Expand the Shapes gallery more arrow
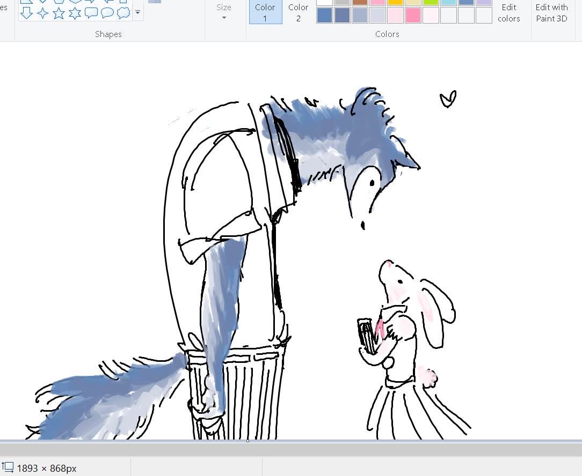582x476 pixels. tap(137, 12)
